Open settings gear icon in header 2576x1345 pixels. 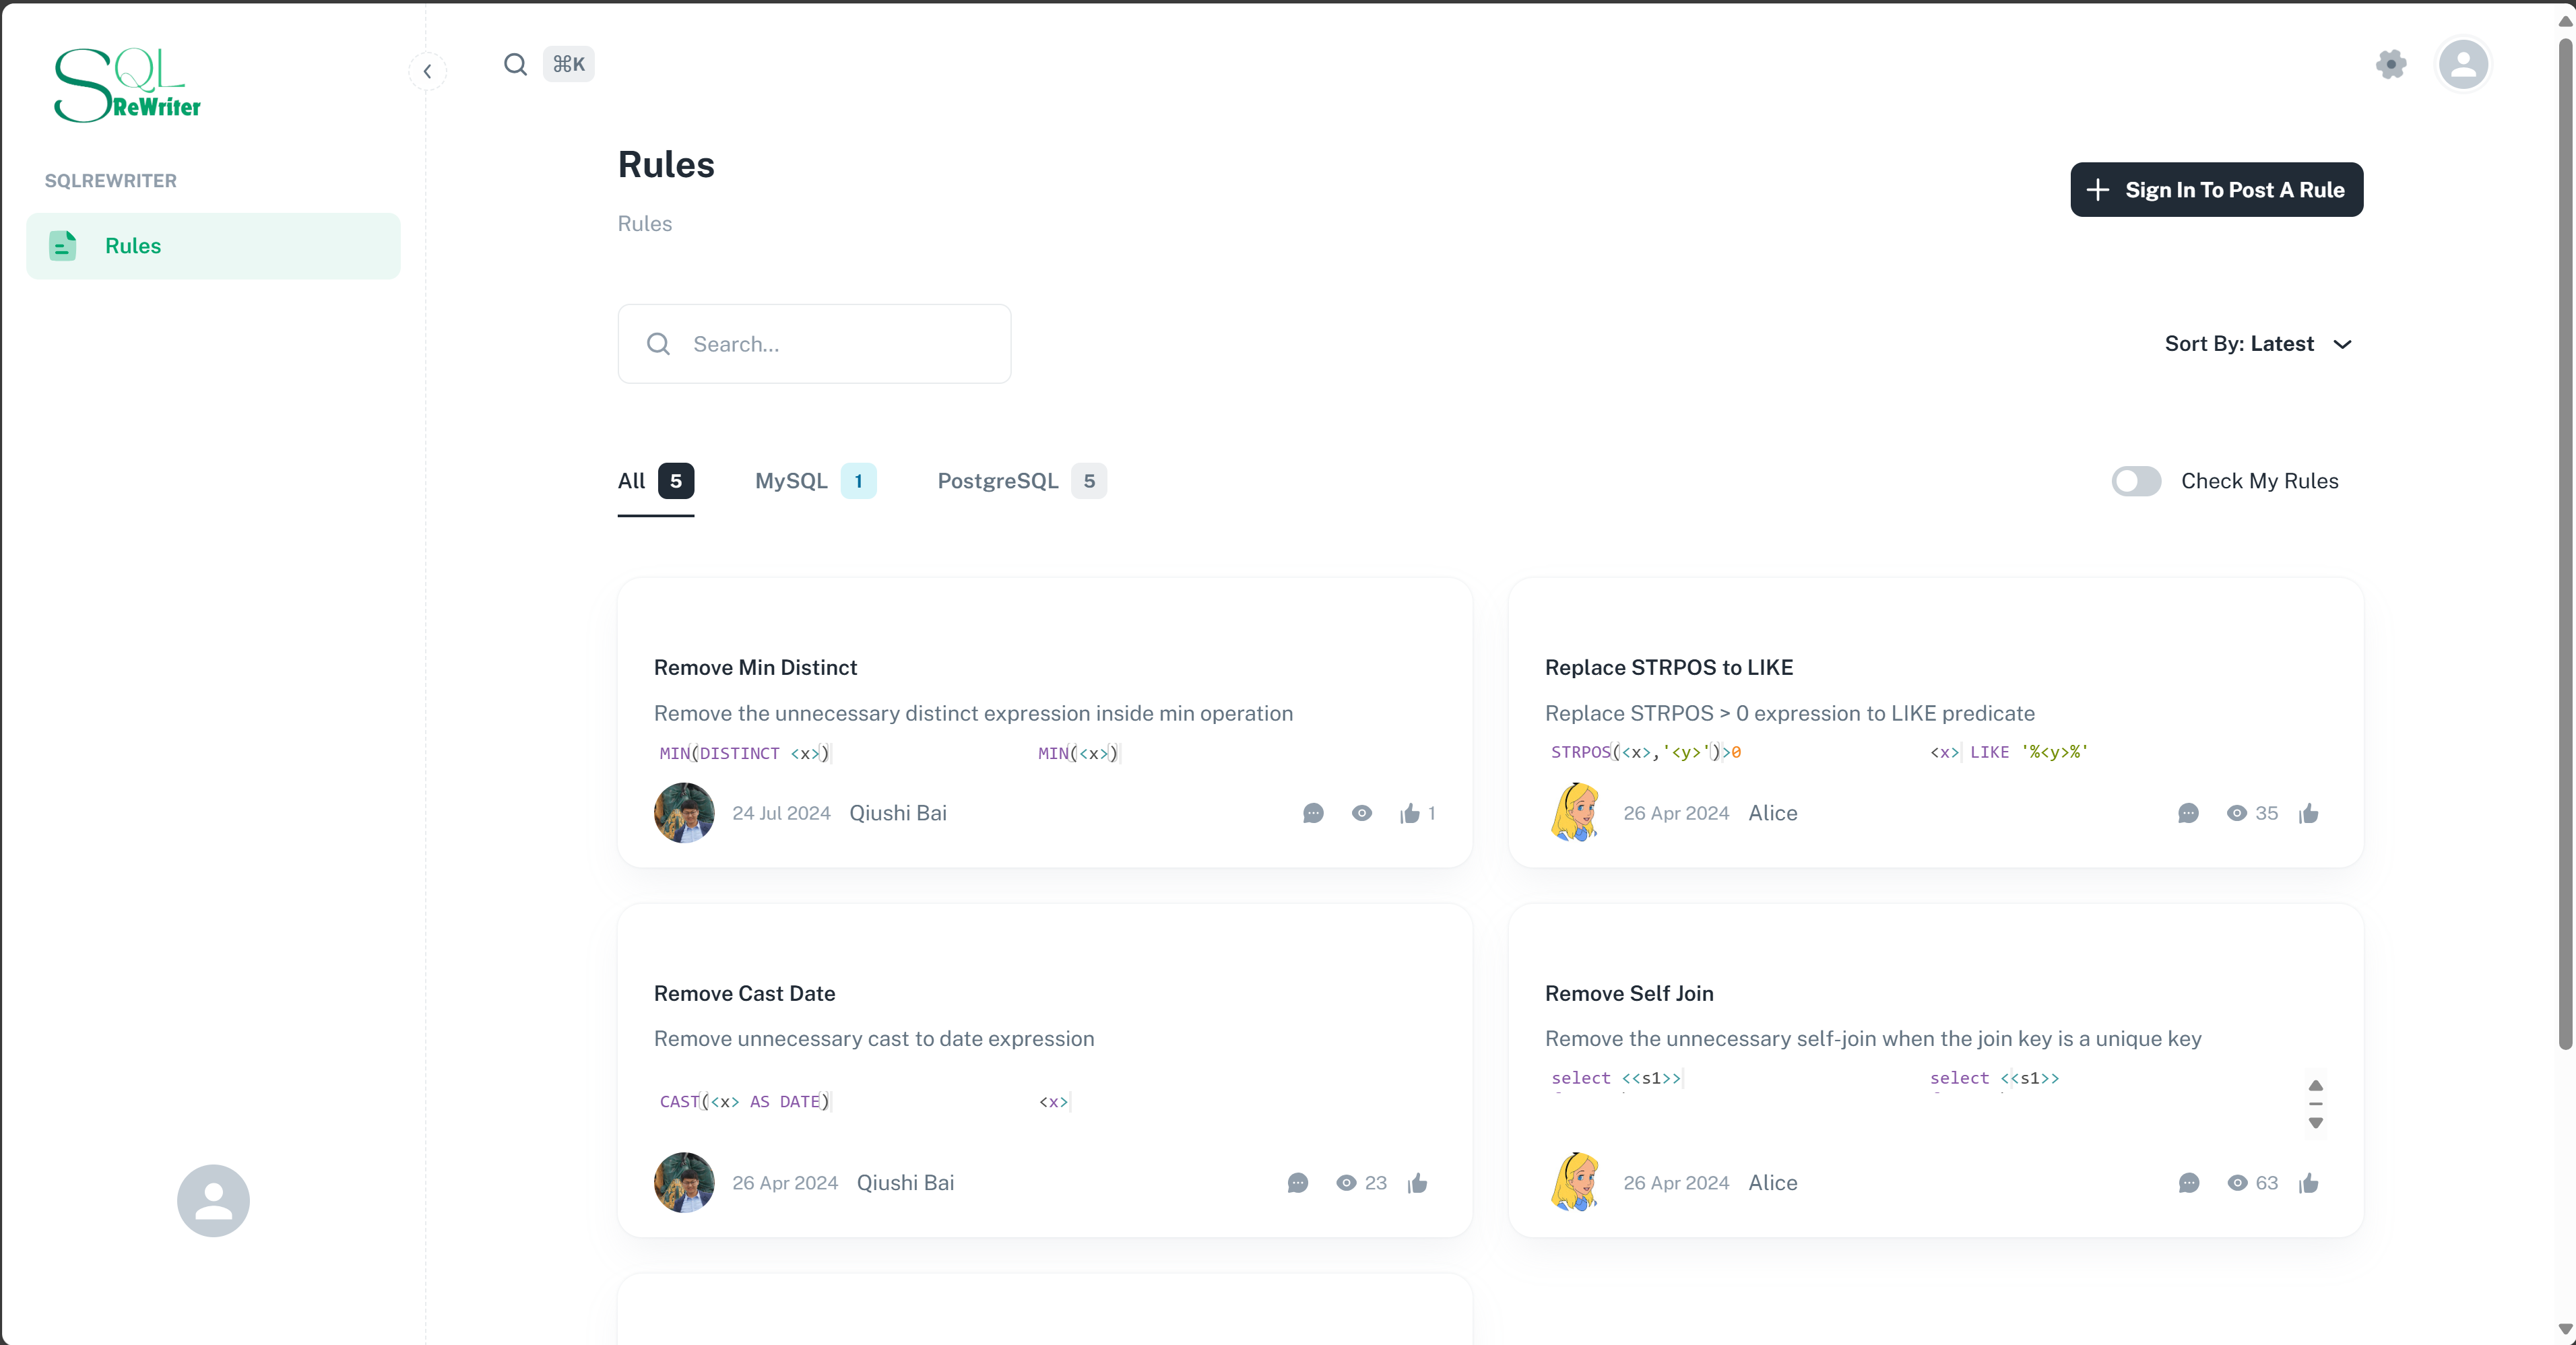(x=2391, y=65)
